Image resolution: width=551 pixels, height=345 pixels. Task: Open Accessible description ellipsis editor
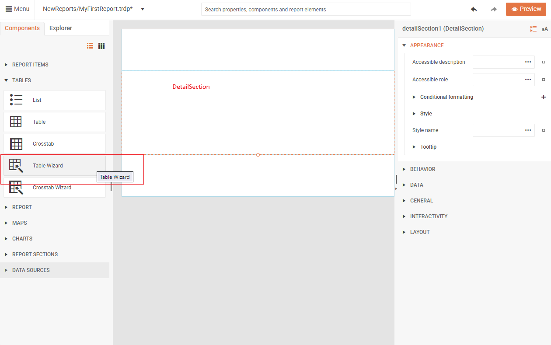click(x=528, y=62)
